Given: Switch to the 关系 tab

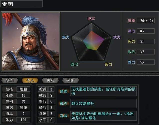Looking at the screenshot, I should click(x=50, y=80).
